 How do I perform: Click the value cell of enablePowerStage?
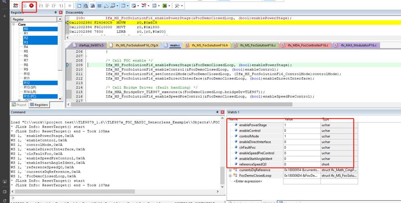(x=302, y=125)
